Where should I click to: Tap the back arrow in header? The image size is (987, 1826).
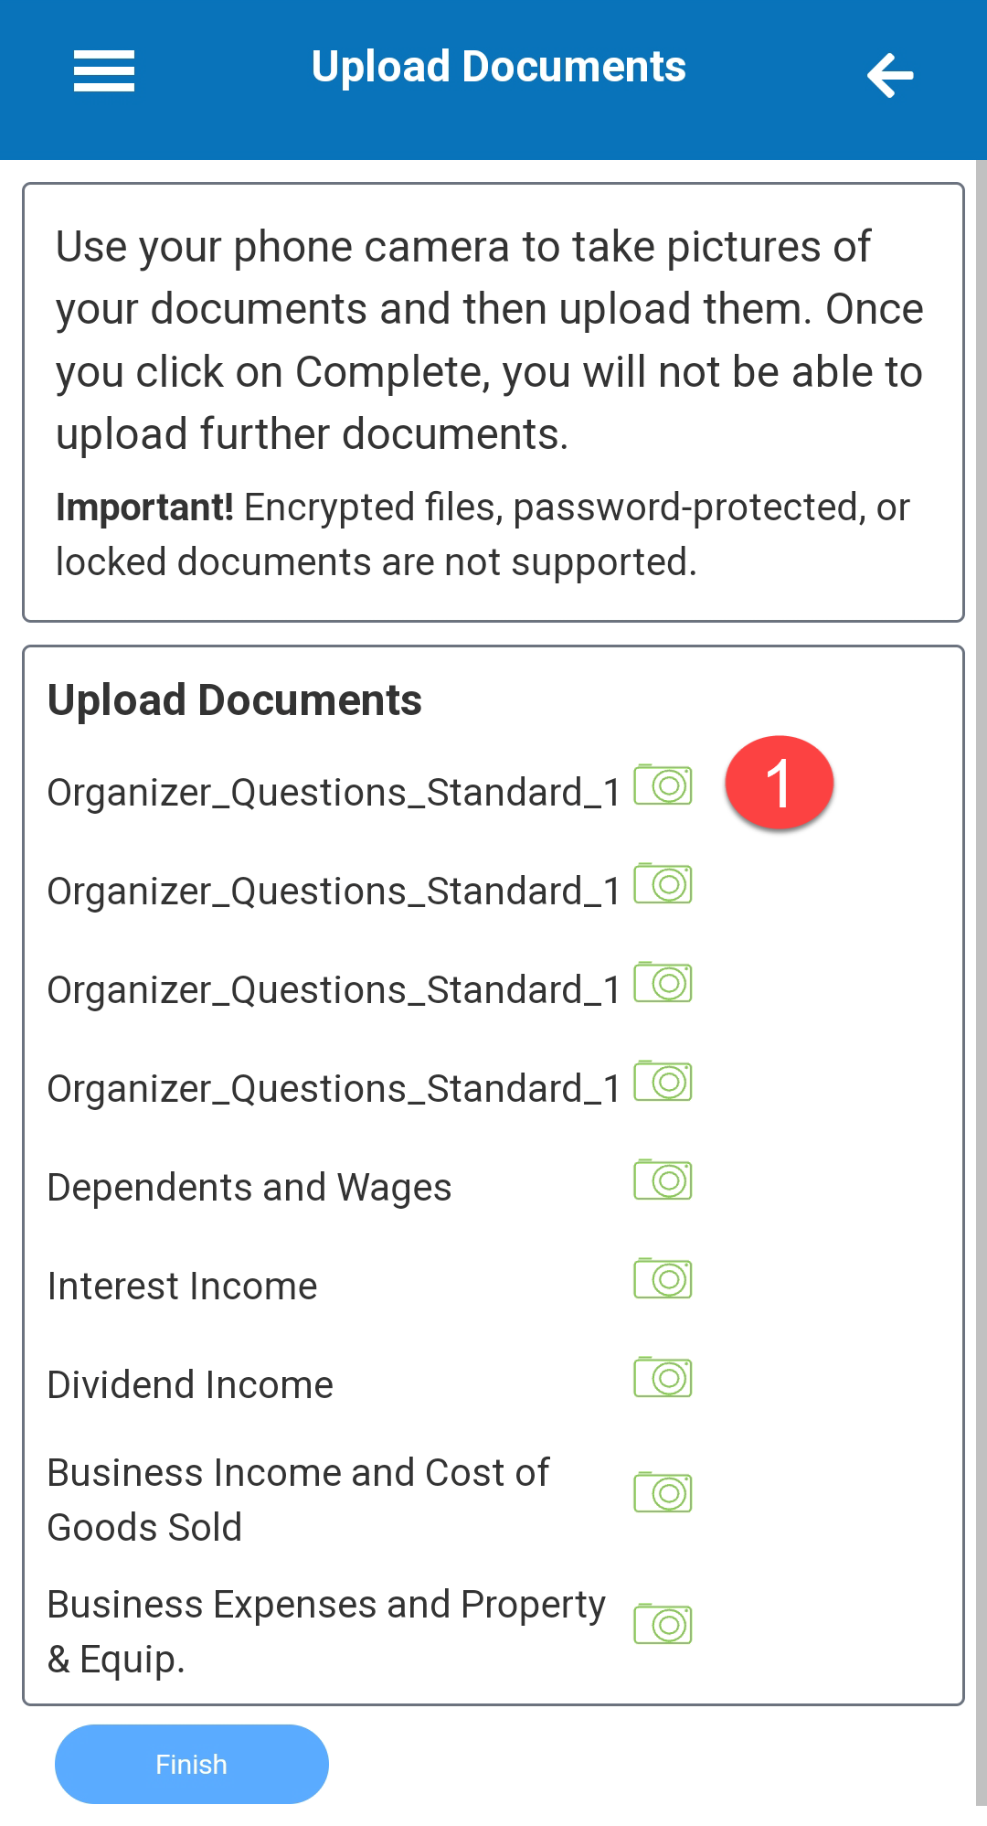pyautogui.click(x=890, y=75)
